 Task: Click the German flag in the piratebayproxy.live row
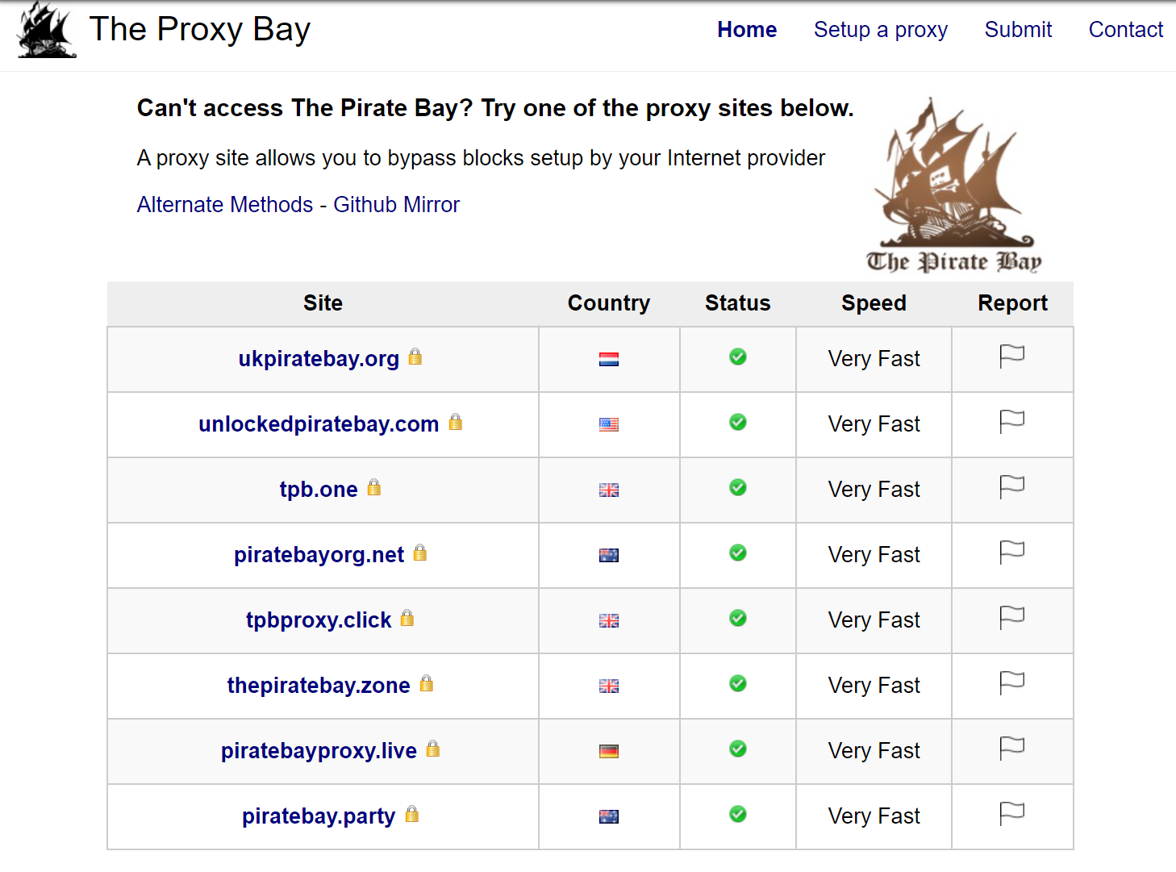coord(609,751)
